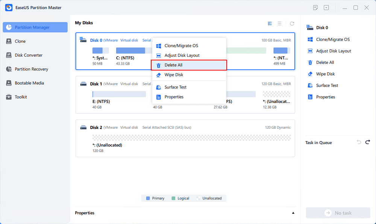The width and height of the screenshot is (376, 224).
Task: Click the 27.62 GB partition size text
Action: [220, 107]
